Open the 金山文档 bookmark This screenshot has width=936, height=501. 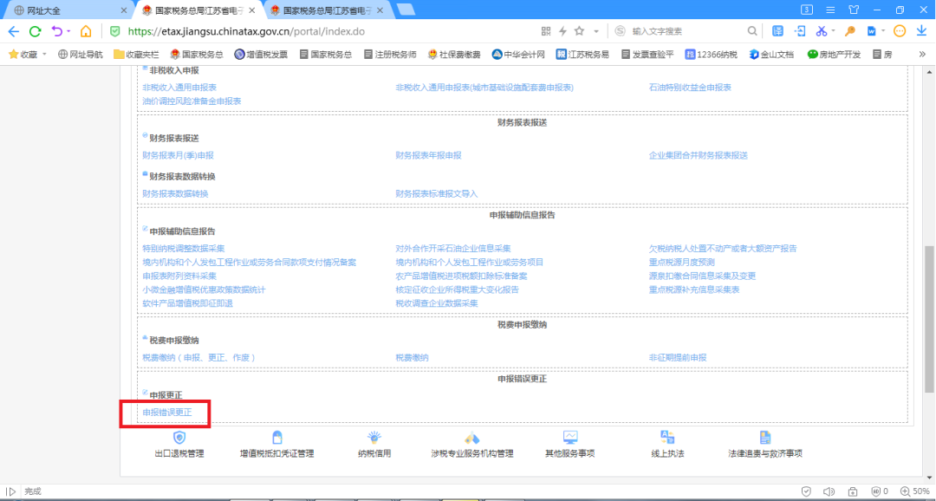point(772,55)
